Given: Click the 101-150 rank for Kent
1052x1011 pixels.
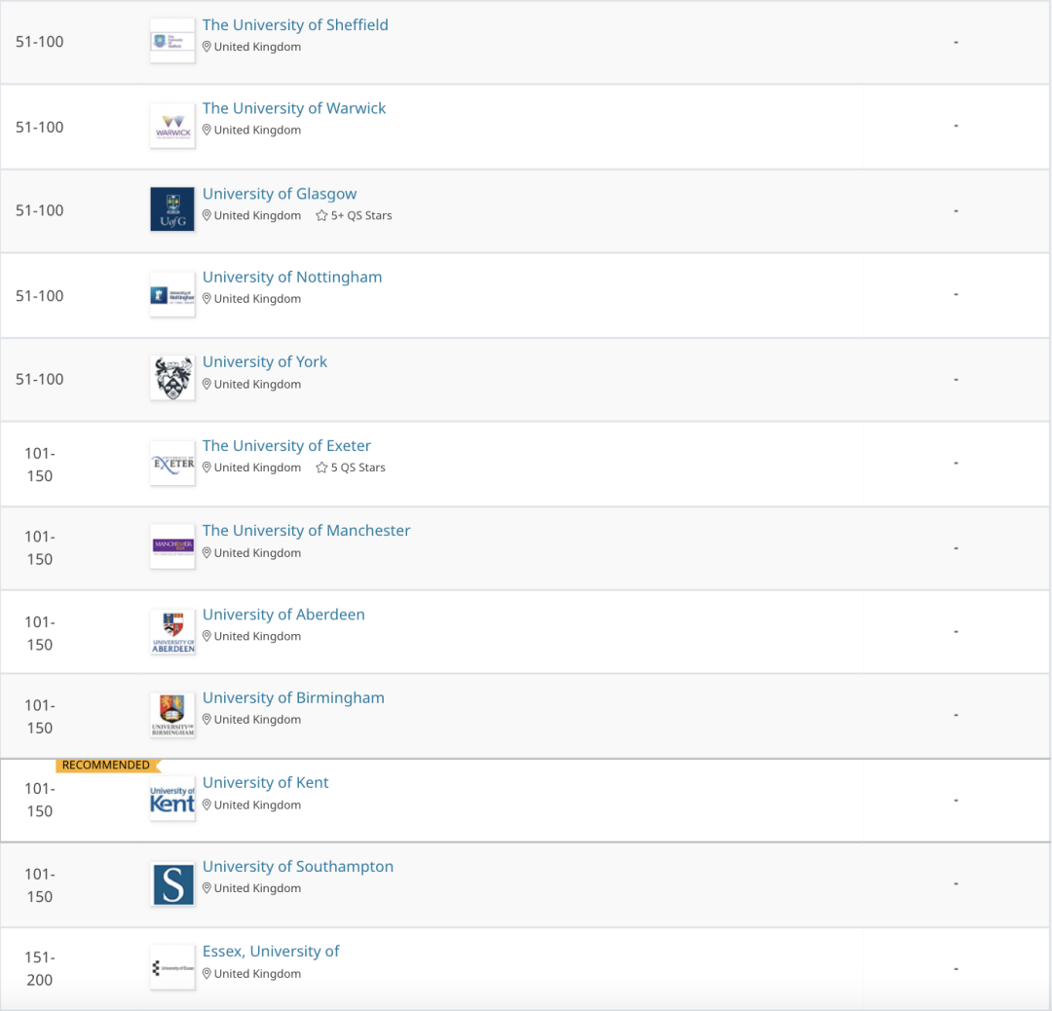Looking at the screenshot, I should pos(40,800).
